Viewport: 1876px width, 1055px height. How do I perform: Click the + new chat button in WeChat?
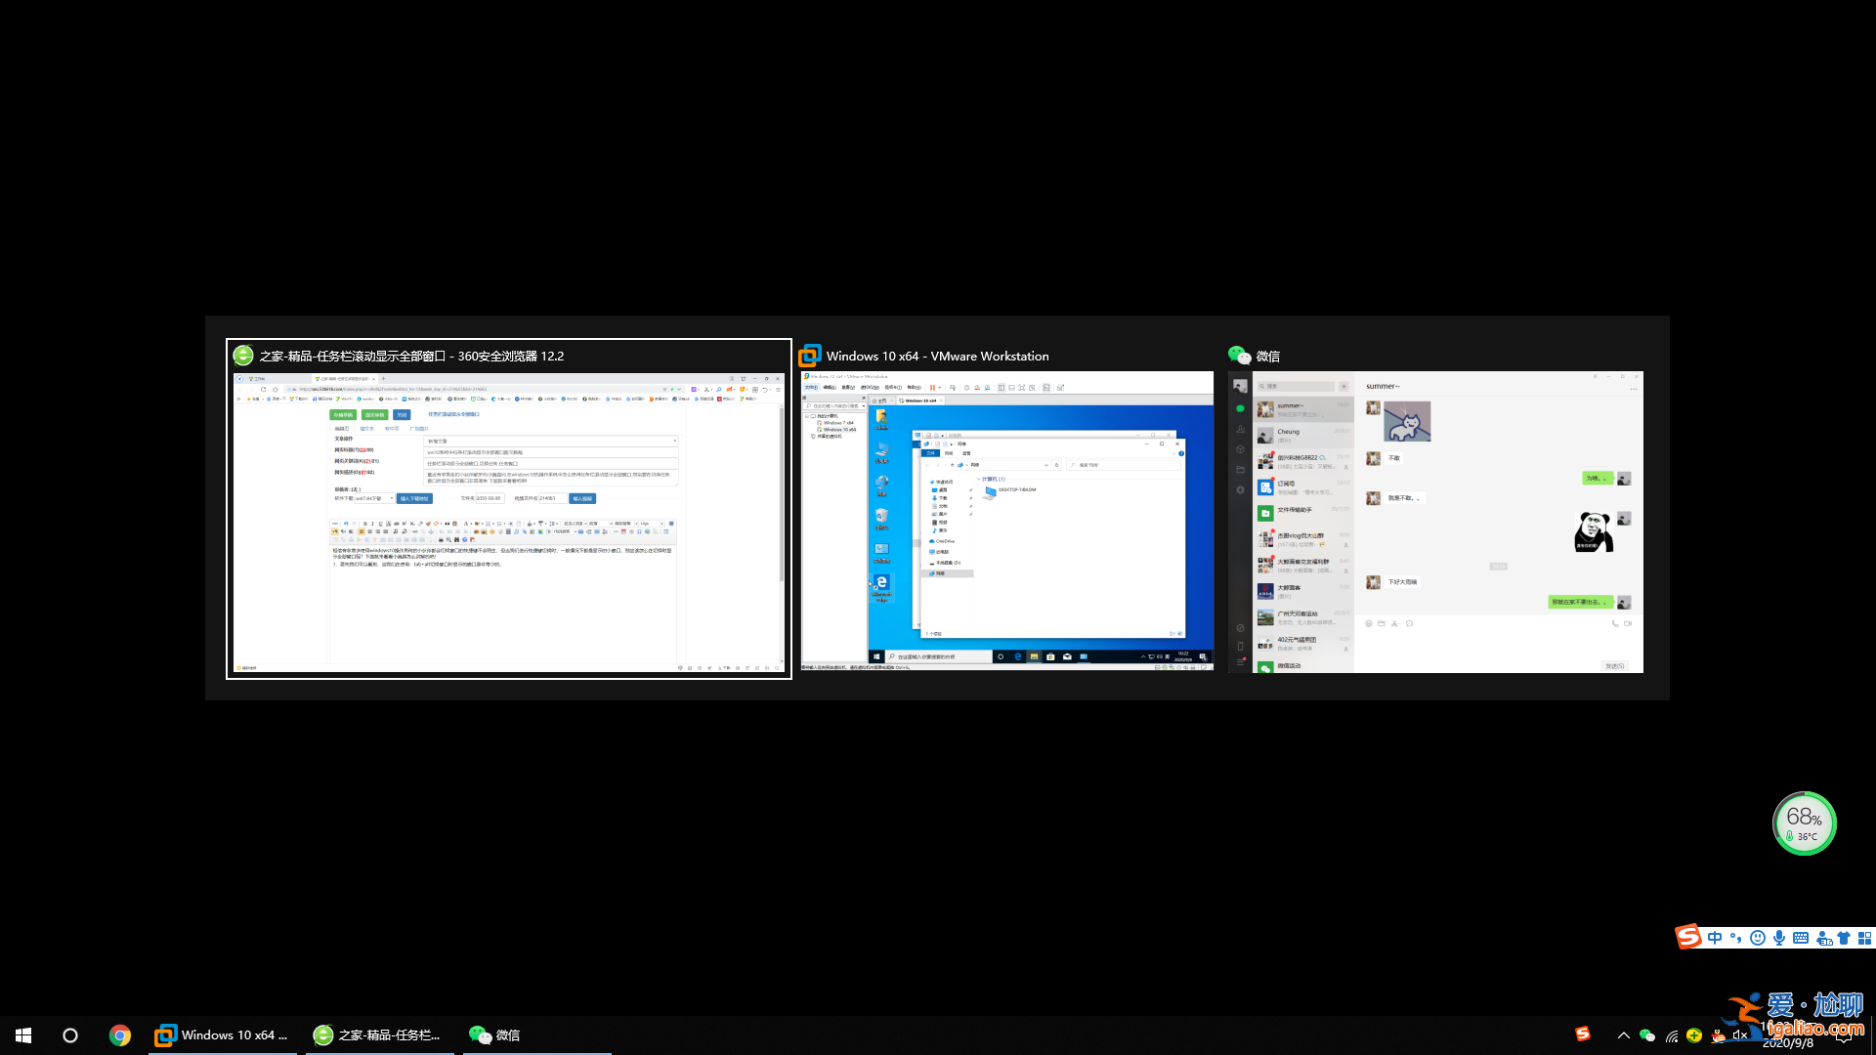point(1343,386)
